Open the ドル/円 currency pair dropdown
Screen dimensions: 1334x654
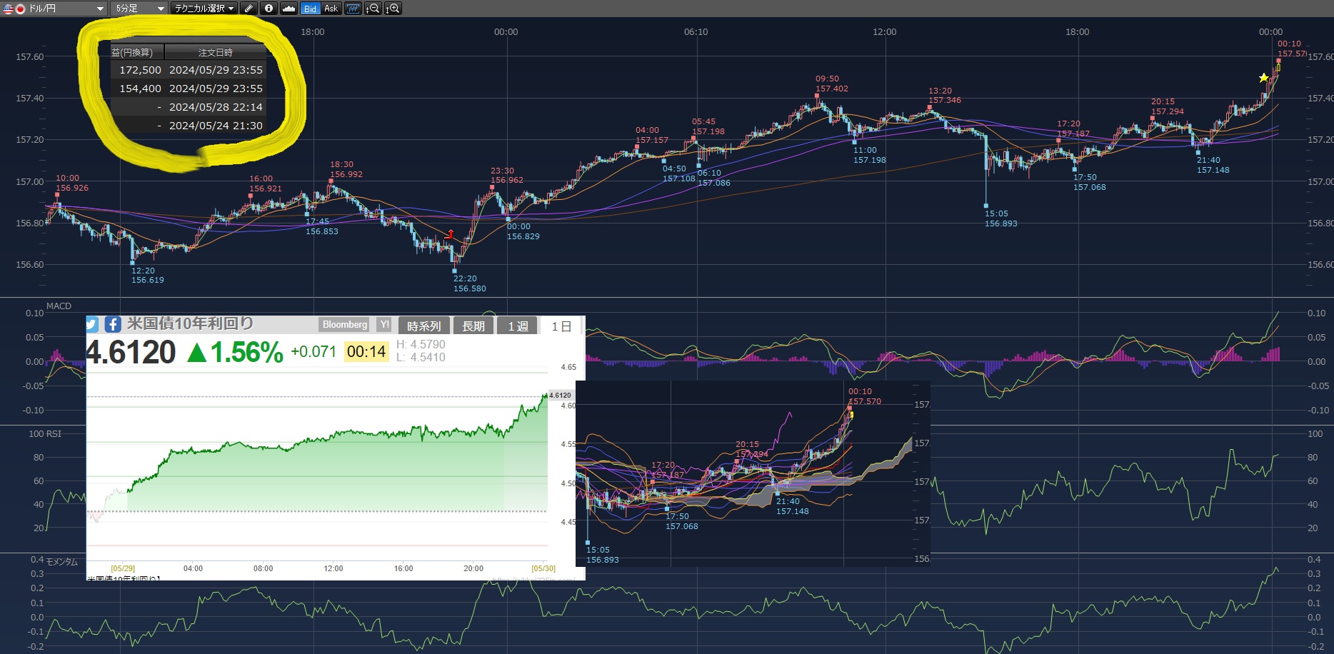(54, 9)
